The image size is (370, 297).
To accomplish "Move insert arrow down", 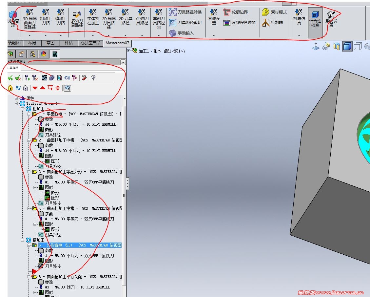I will (x=35, y=88).
